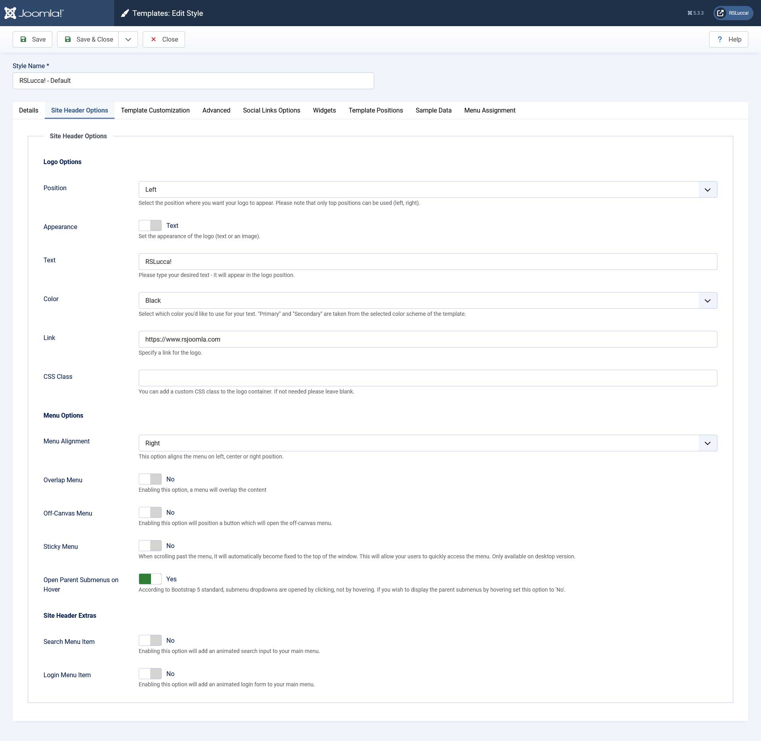Switch to the Template Customization tab
The height and width of the screenshot is (741, 761).
pyautogui.click(x=155, y=110)
